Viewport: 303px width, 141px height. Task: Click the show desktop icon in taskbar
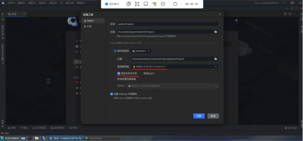click(x=23, y=138)
